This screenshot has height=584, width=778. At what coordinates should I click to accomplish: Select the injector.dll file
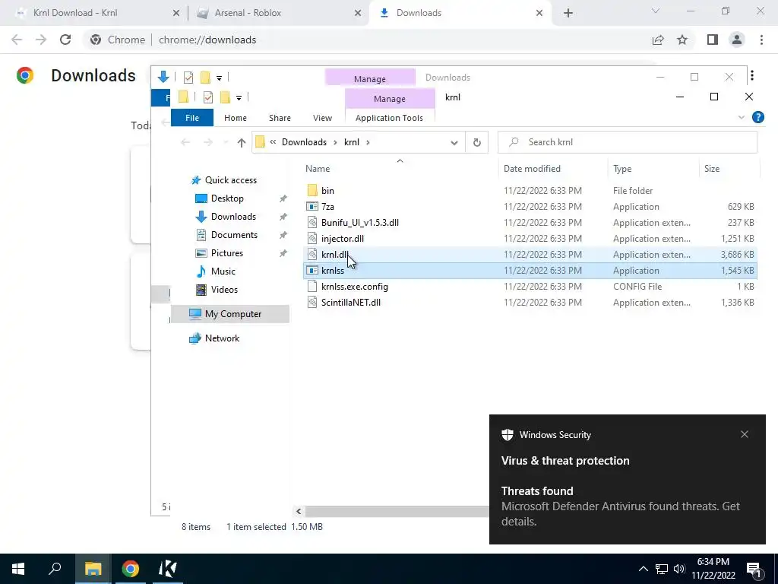(x=529, y=238)
